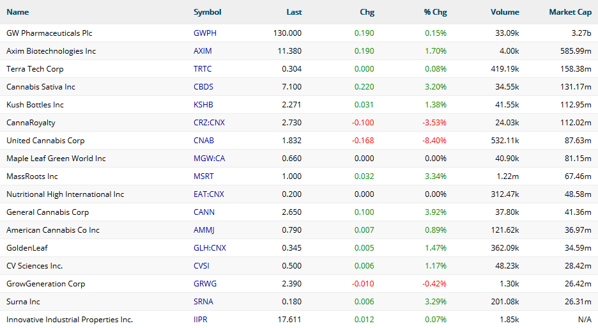Select Cannabis Sativa Inc name
The width and height of the screenshot is (598, 328).
click(41, 87)
